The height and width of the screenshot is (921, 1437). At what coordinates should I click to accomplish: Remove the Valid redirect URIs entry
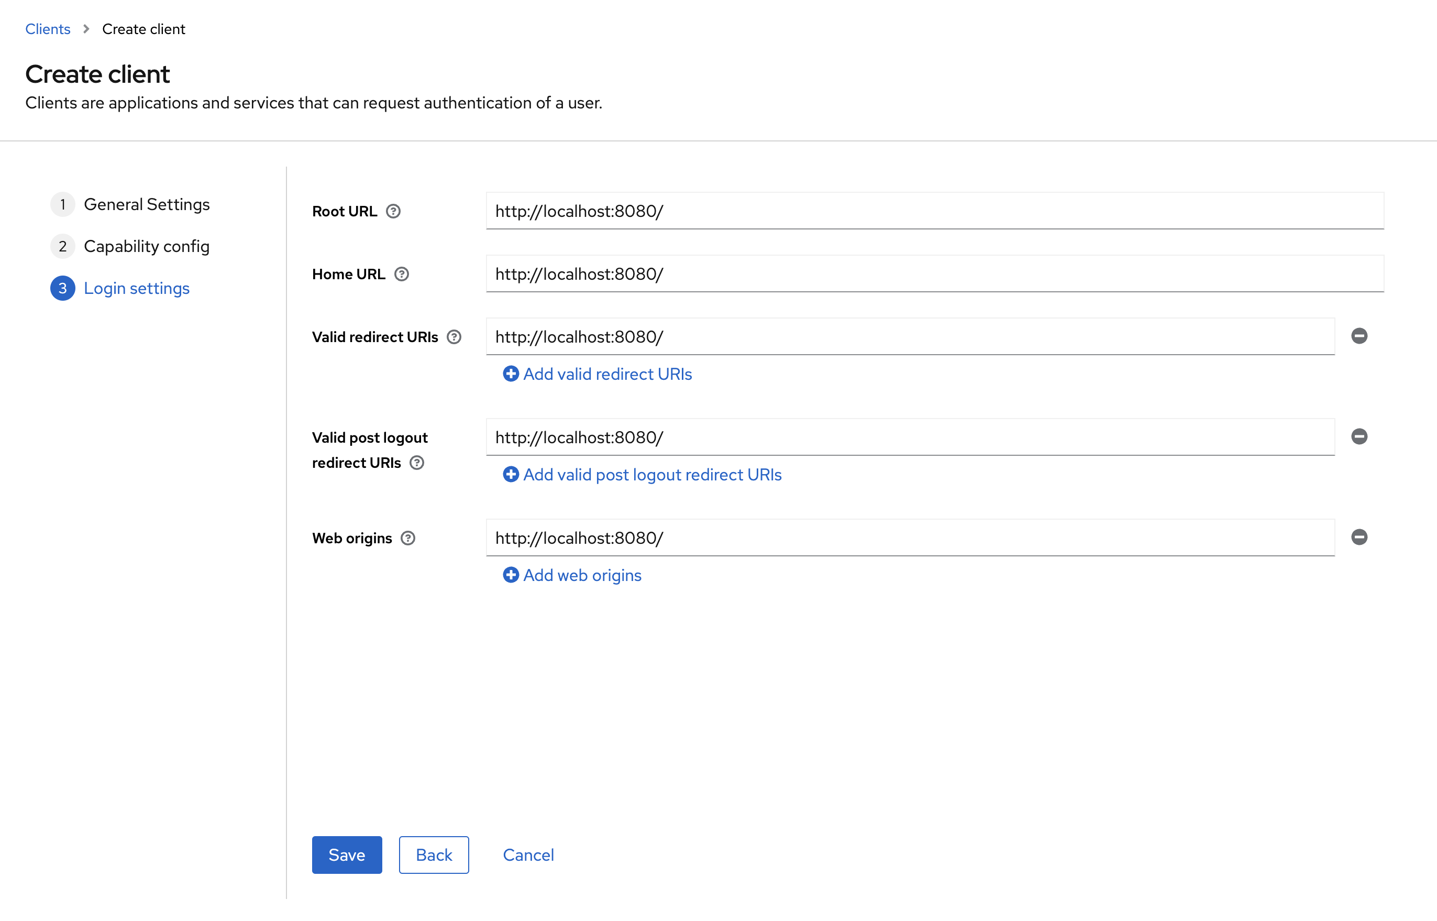click(1359, 336)
